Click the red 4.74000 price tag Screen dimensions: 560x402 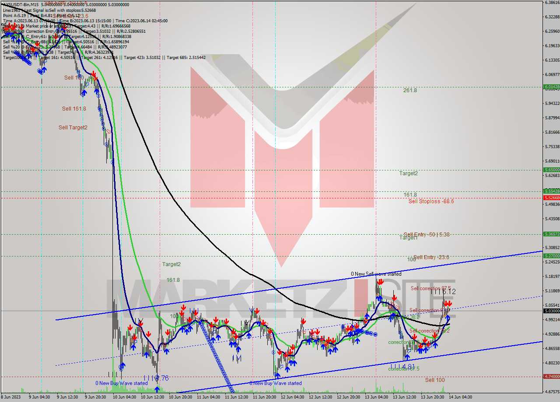coord(551,376)
